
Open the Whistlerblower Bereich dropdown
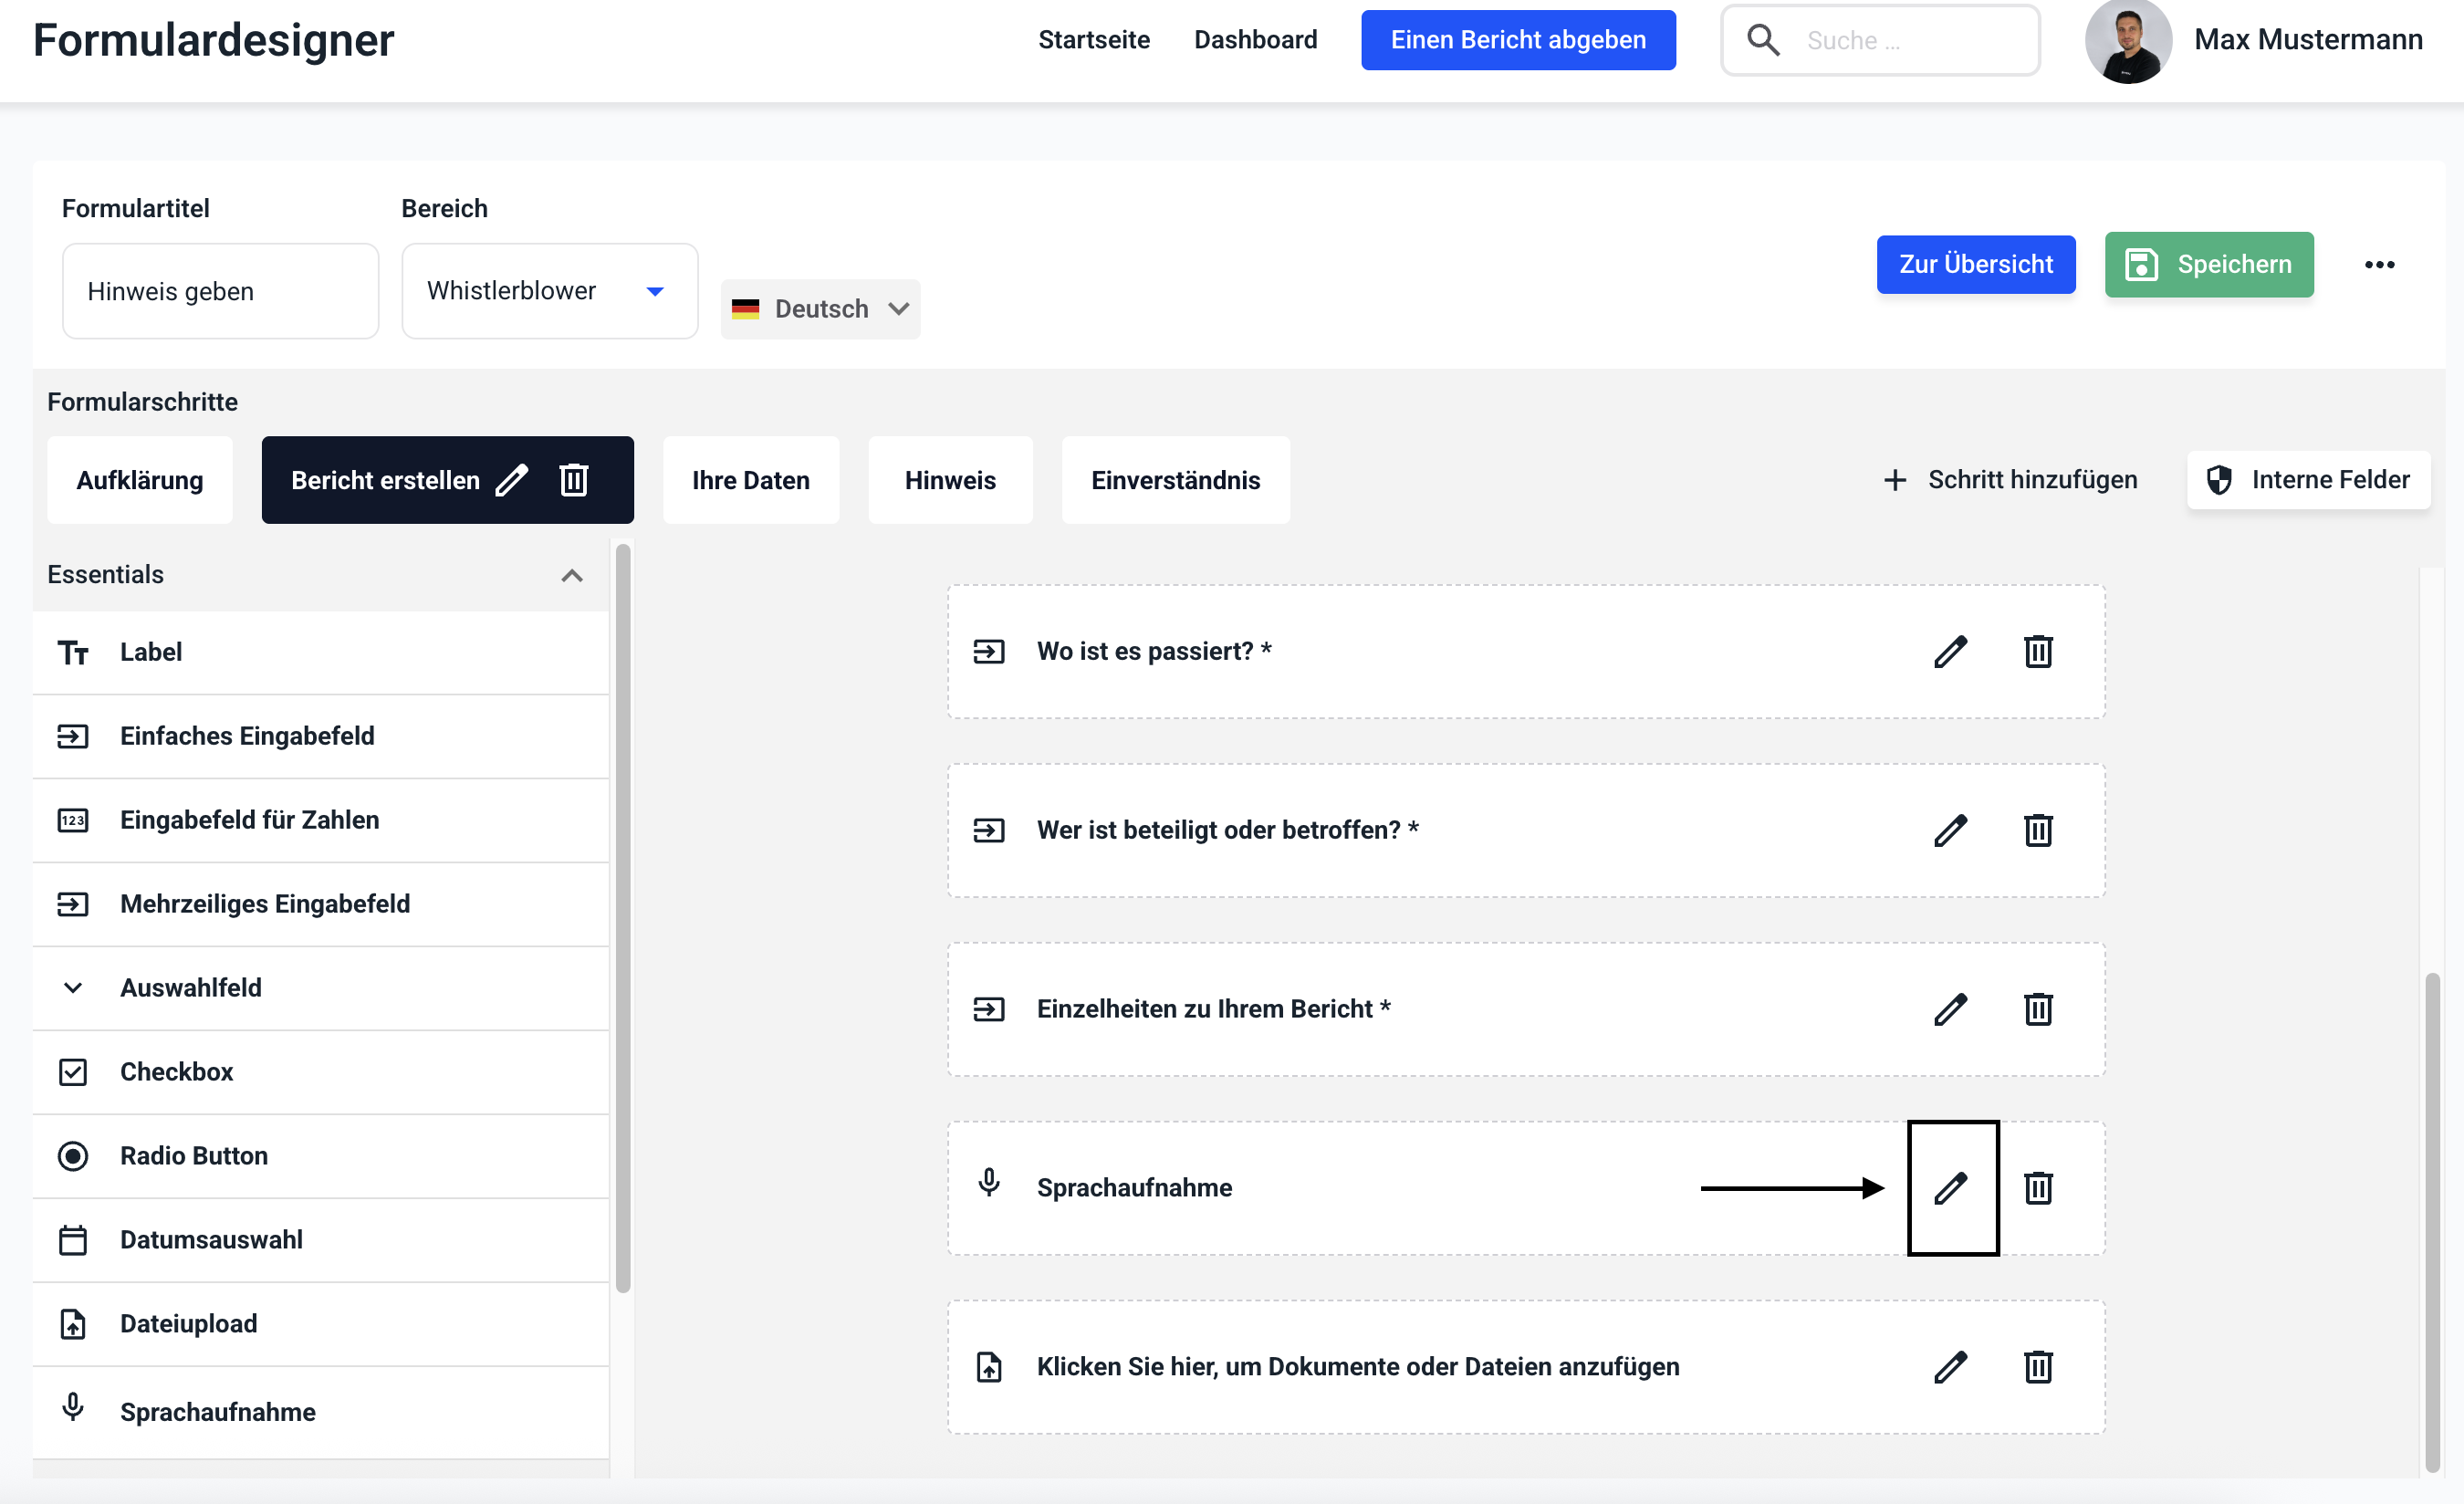pos(548,291)
